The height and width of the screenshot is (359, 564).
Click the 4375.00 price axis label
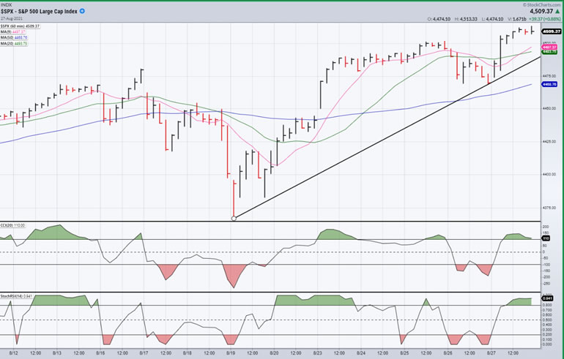[x=549, y=208]
